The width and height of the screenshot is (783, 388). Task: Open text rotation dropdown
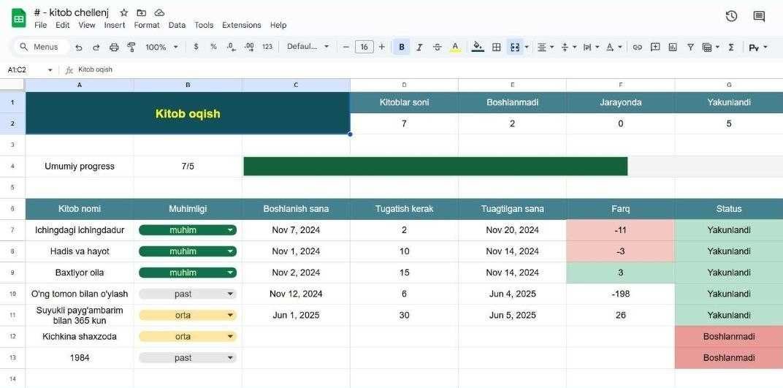tap(614, 47)
